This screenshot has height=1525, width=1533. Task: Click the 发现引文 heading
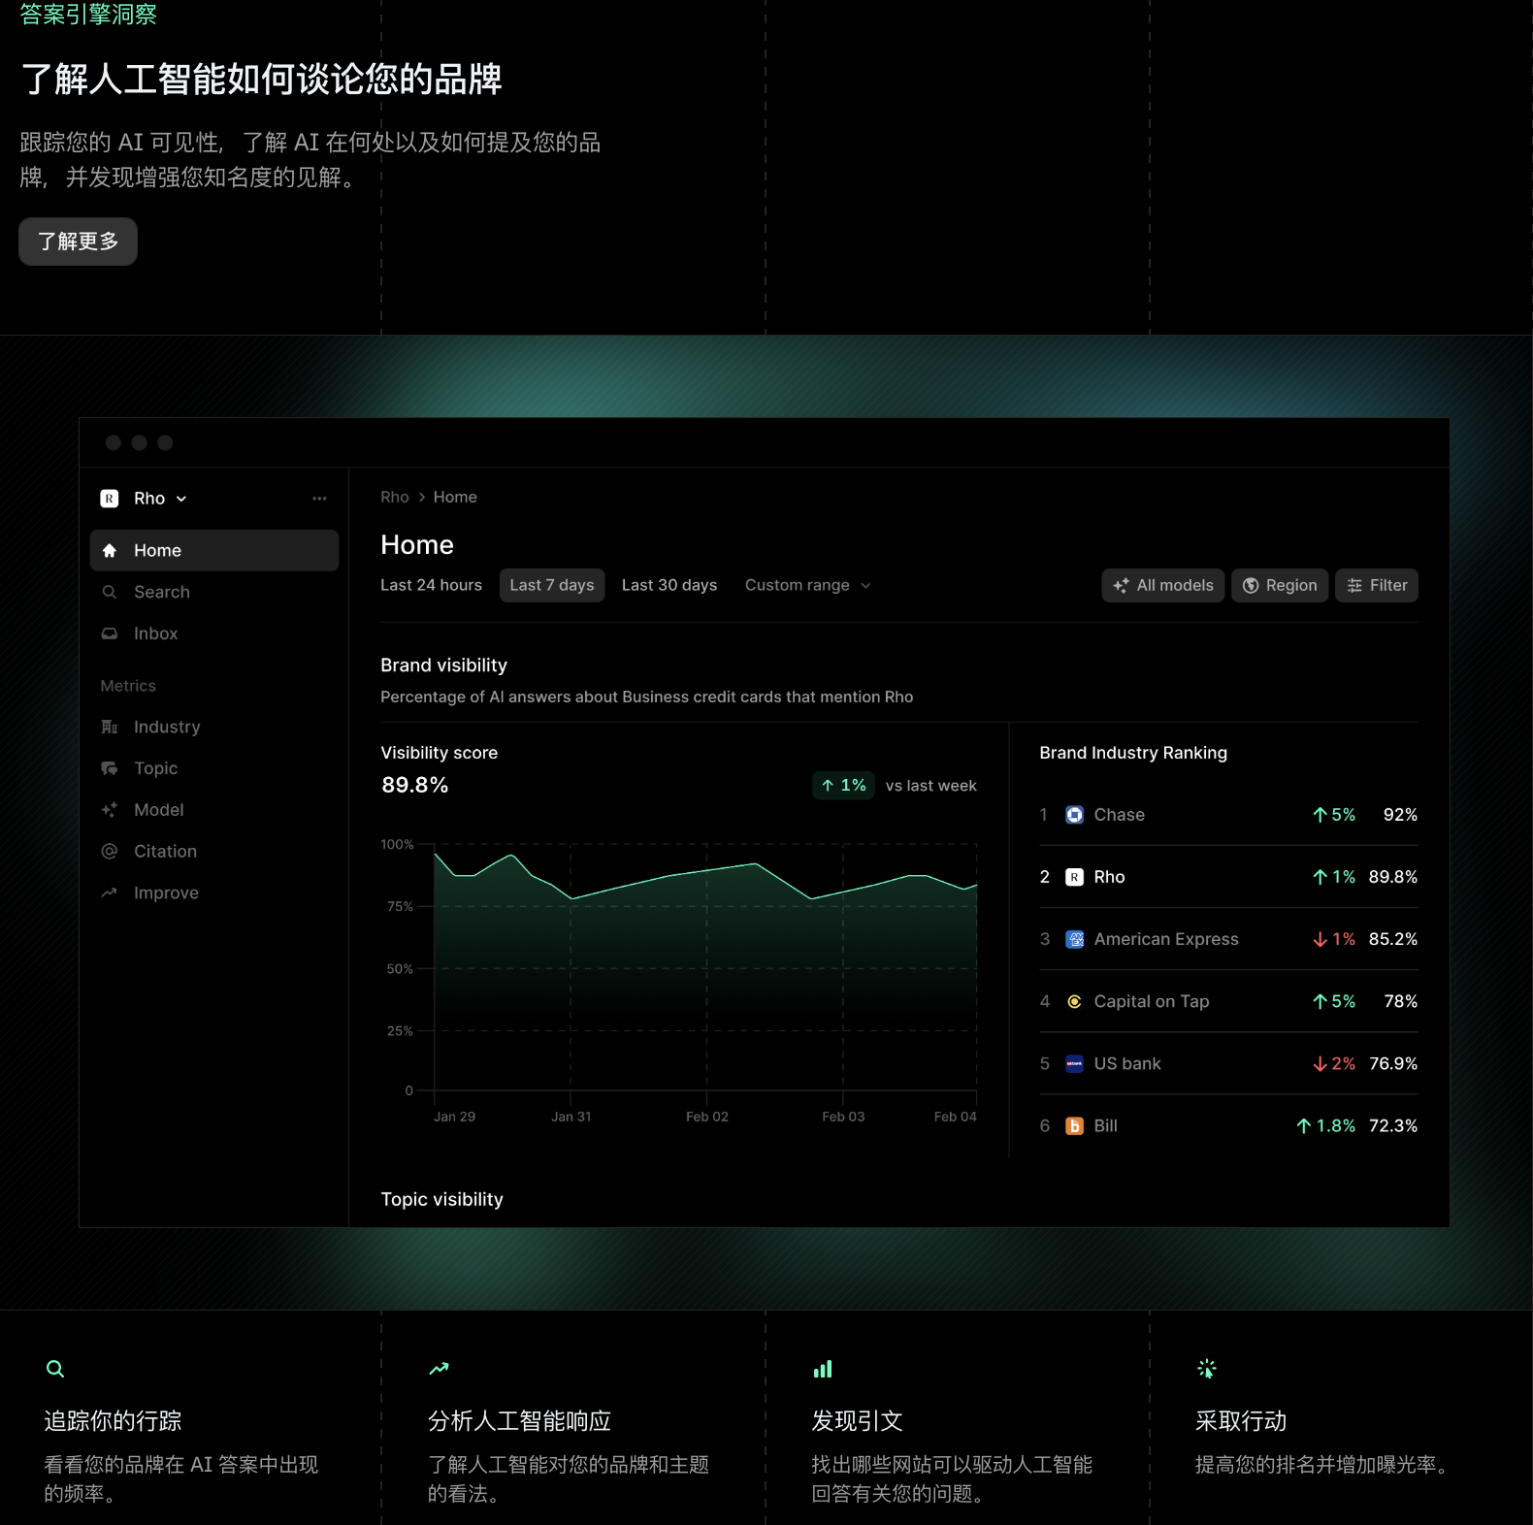pos(858,1421)
